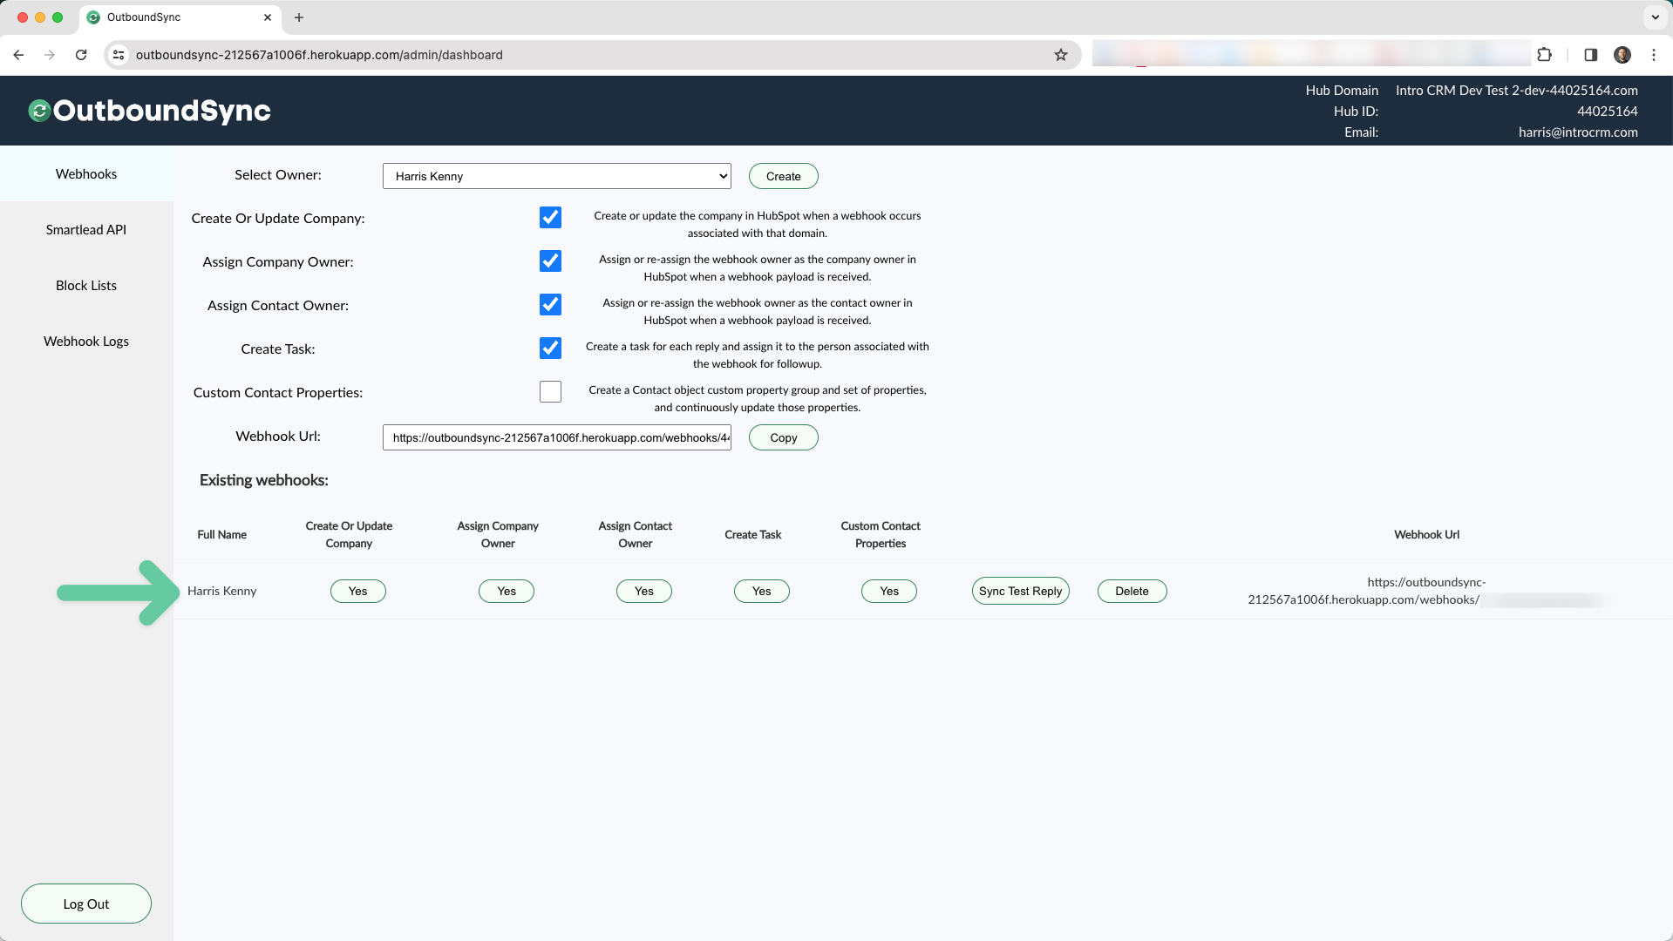Click the OutboundSync logo

tap(150, 111)
